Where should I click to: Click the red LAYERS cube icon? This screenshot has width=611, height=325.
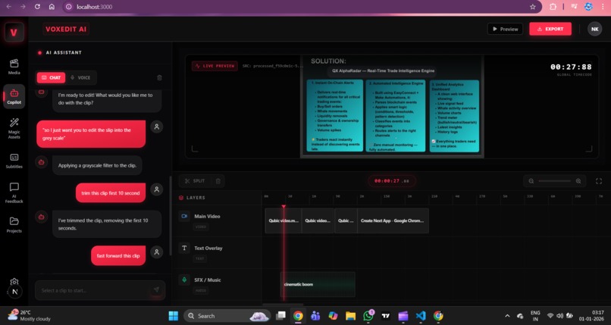pos(181,198)
